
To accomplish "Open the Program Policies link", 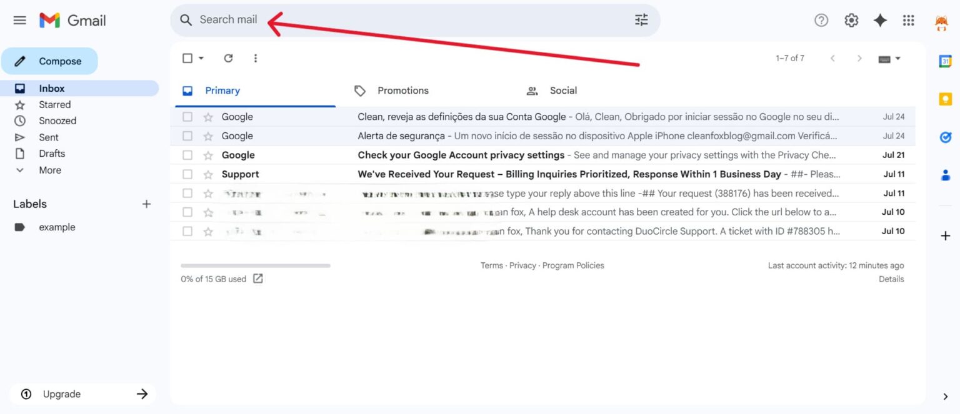I will tap(573, 265).
